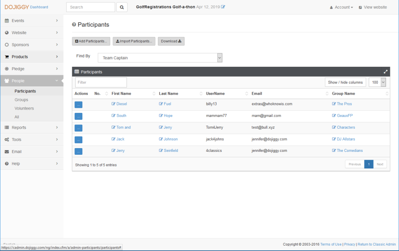Go to Previous page of entries
Screen dimensions: 399x251
point(355,164)
